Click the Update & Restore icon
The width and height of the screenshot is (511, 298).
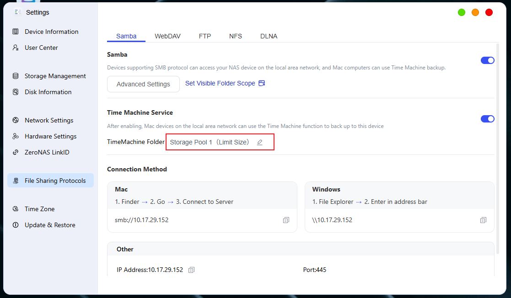[15, 225]
